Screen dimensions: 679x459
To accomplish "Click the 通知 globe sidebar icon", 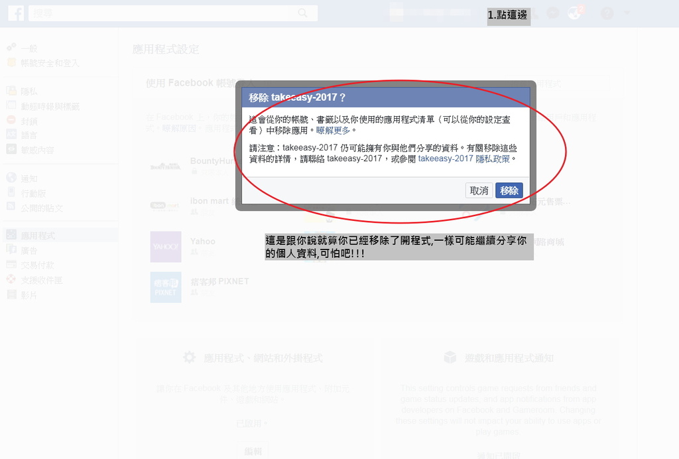I will point(11,178).
